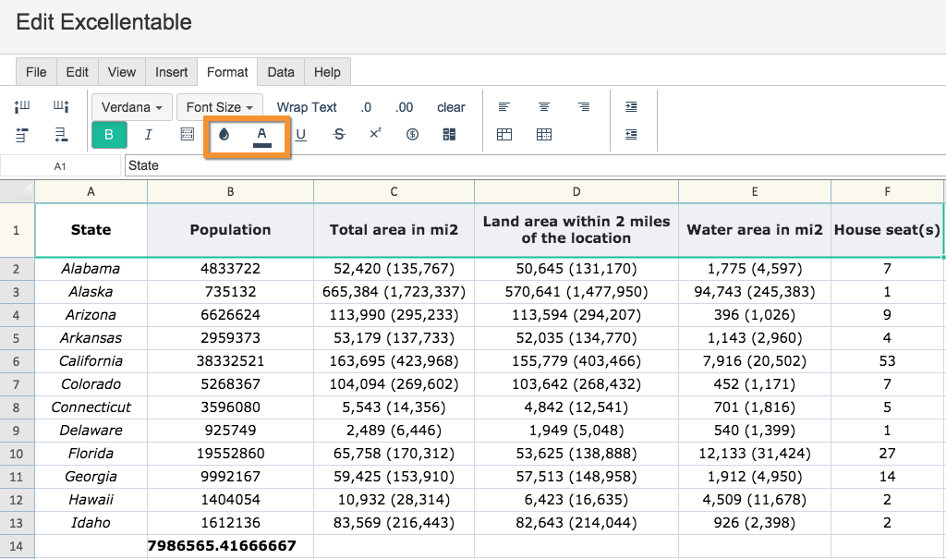The height and width of the screenshot is (559, 946).
Task: Select the California cell
Action: pyautogui.click(x=91, y=361)
